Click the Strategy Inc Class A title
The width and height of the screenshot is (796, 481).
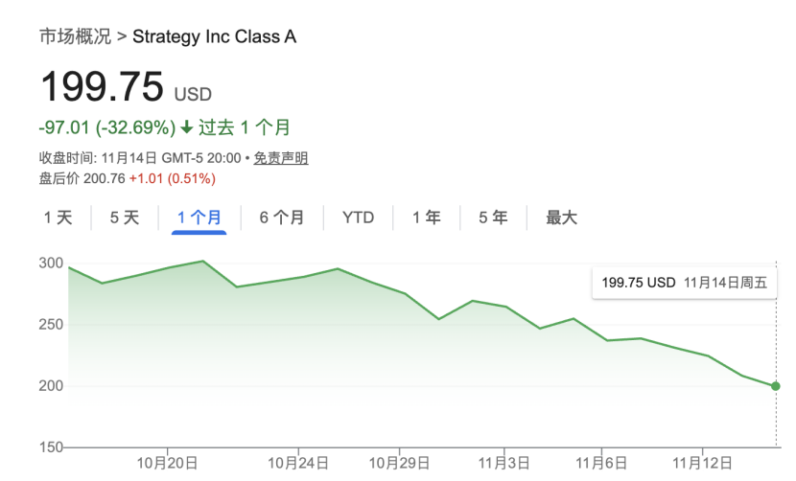214,37
